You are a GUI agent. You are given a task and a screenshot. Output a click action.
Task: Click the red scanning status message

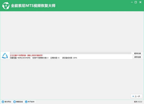tap(26, 55)
